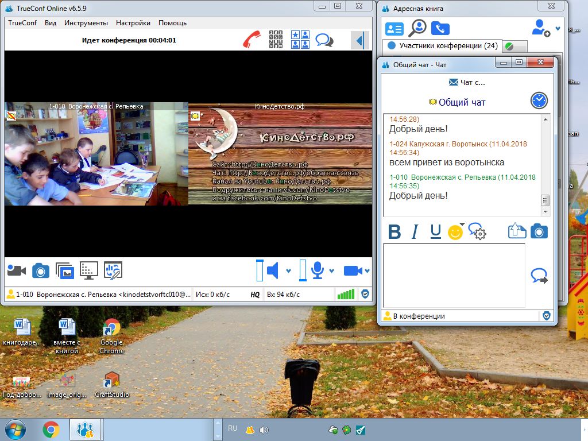Open chat history clock icon
This screenshot has height=441, width=588.
pyautogui.click(x=539, y=100)
